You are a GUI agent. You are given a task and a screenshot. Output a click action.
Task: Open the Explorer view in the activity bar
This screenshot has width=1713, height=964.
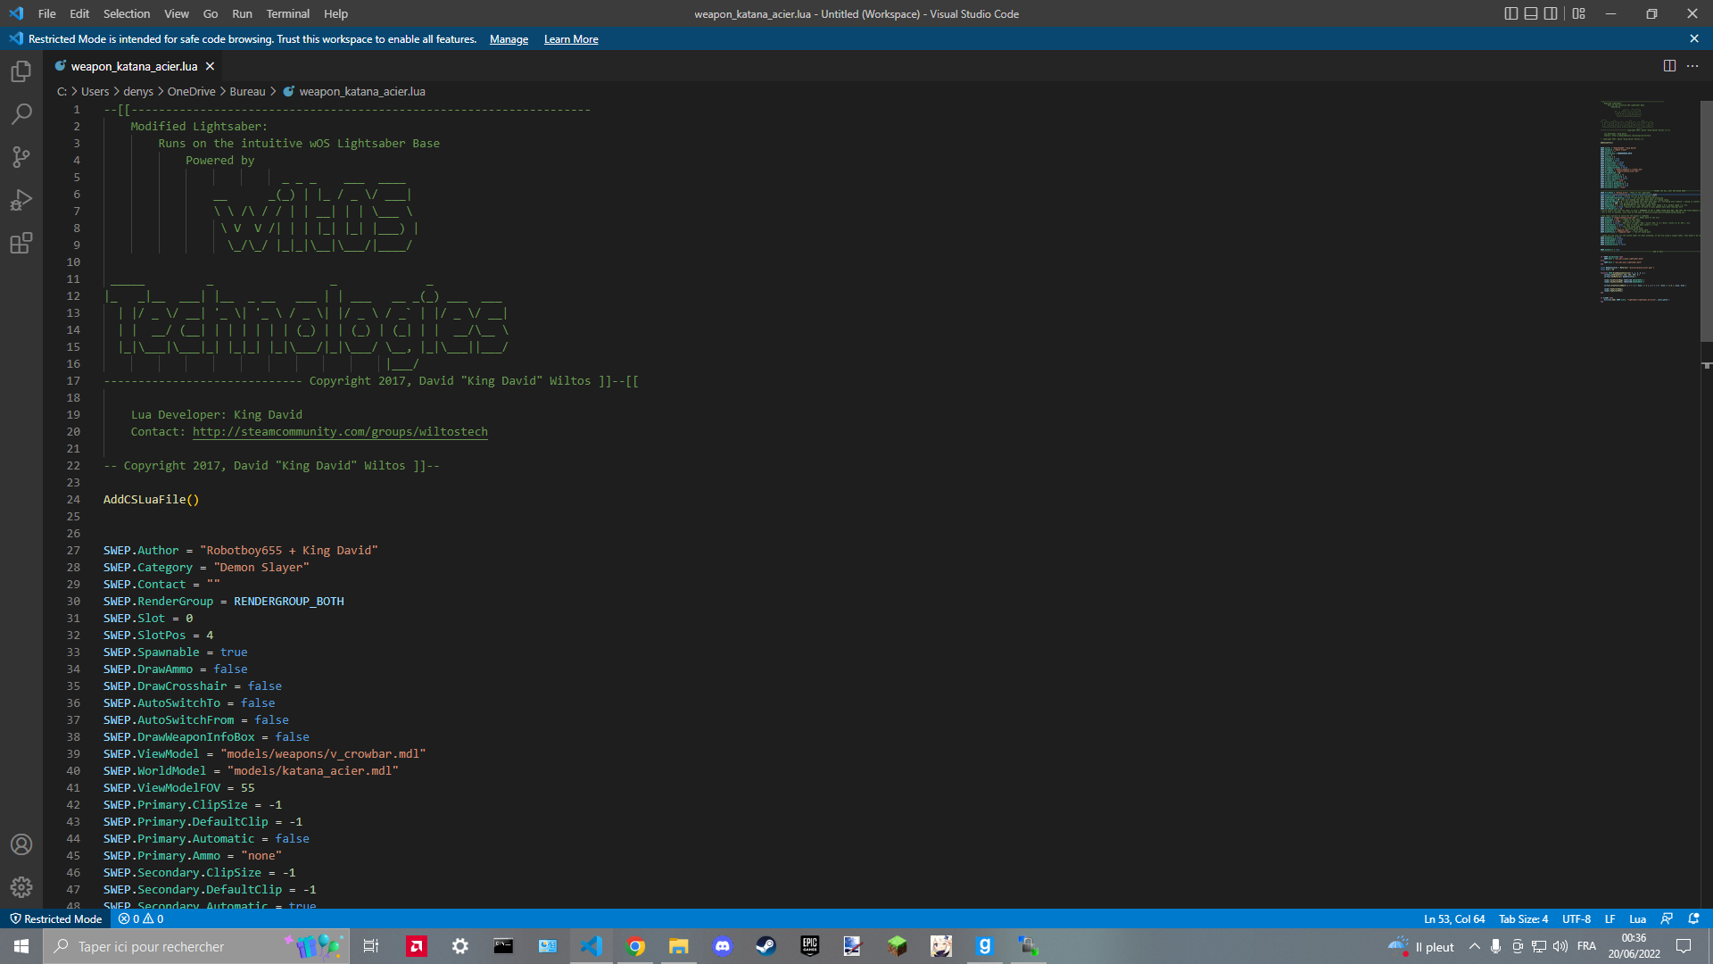coord(21,71)
